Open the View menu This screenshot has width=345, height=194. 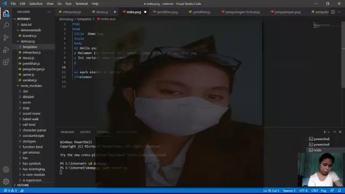50,4
